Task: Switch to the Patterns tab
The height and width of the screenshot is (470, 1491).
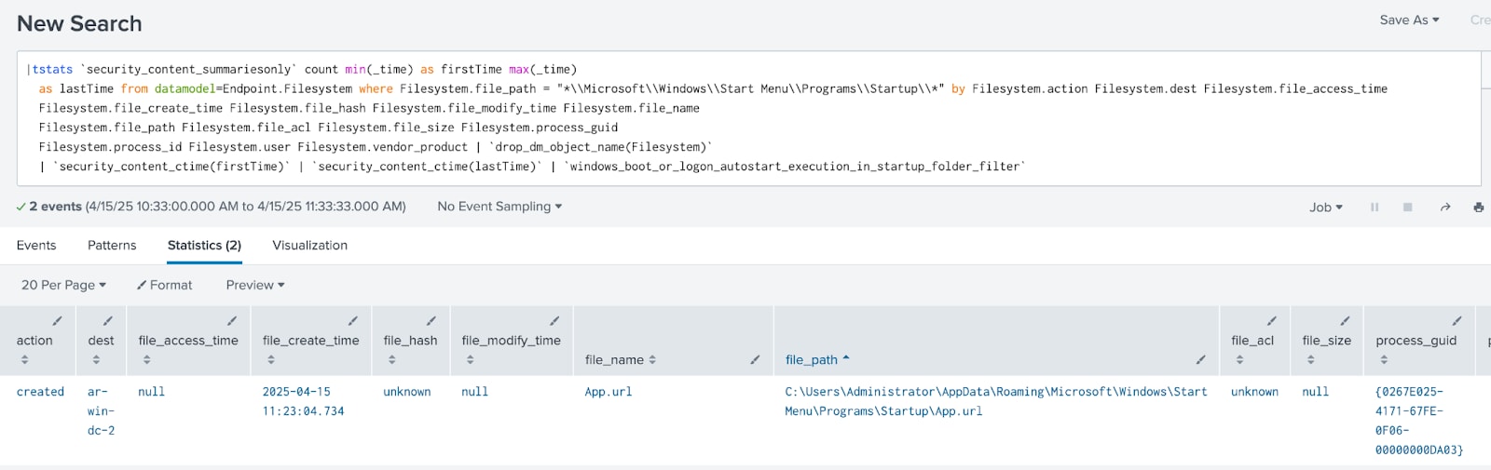Action: [112, 245]
